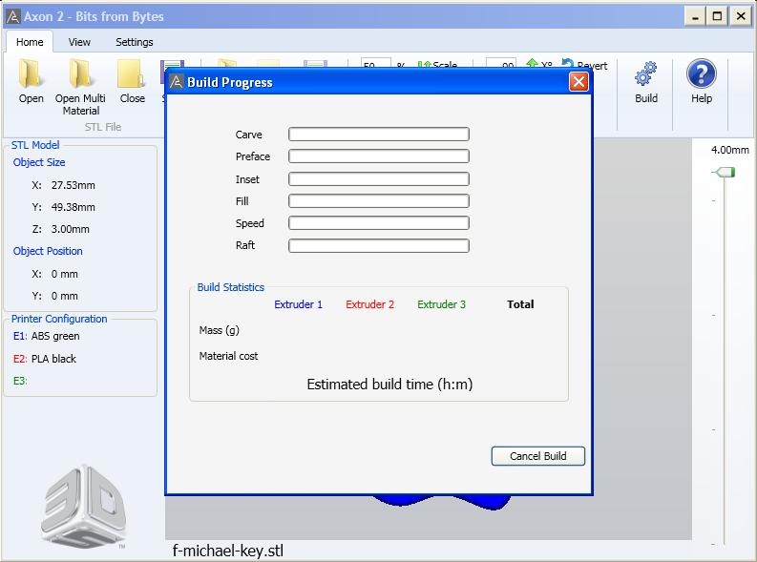Click the Y: 49.38mm object size value
The height and width of the screenshot is (562, 757).
point(63,207)
